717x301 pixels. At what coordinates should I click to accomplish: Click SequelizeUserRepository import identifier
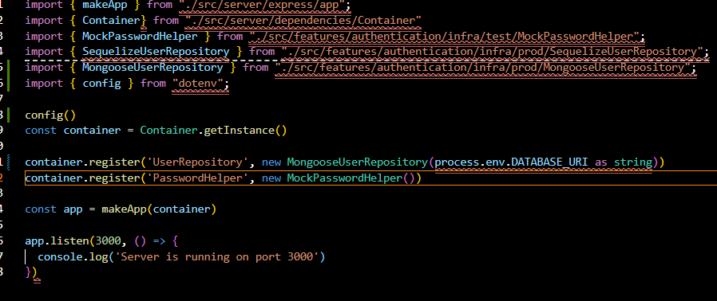156,52
